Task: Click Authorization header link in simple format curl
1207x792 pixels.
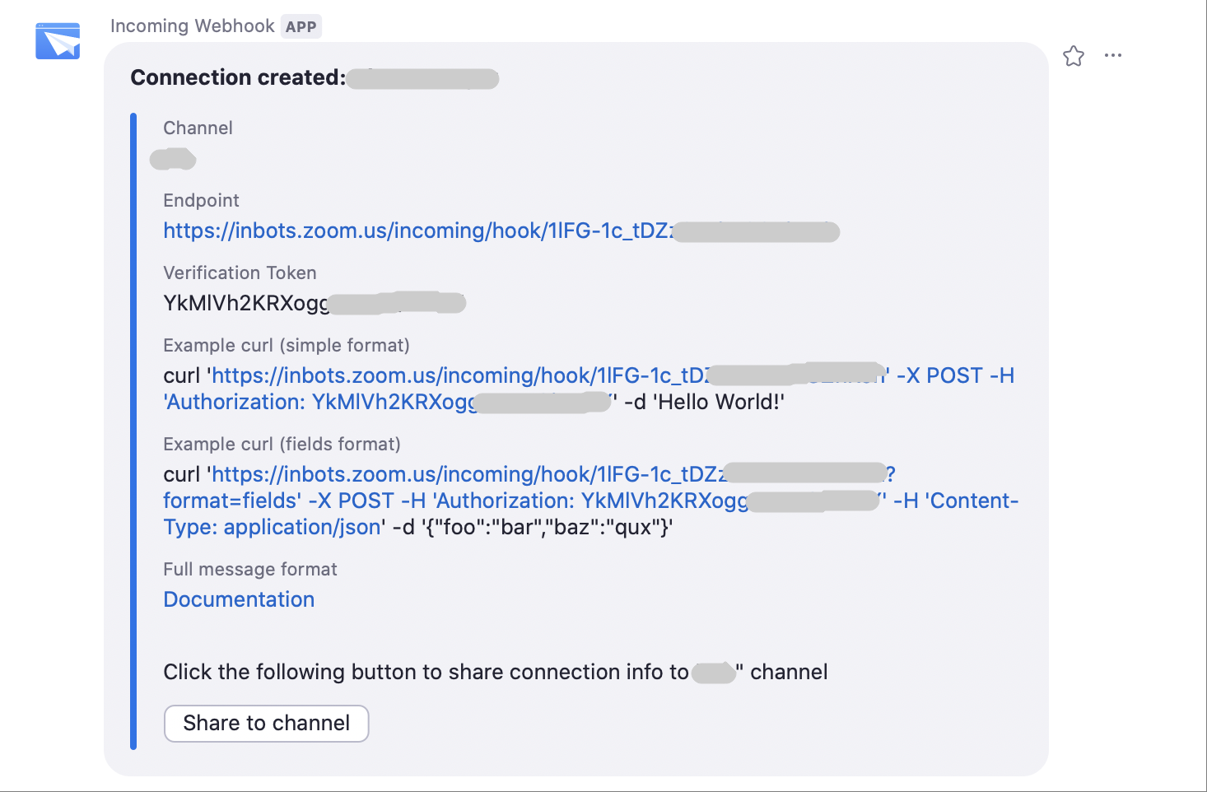Action: (x=321, y=403)
